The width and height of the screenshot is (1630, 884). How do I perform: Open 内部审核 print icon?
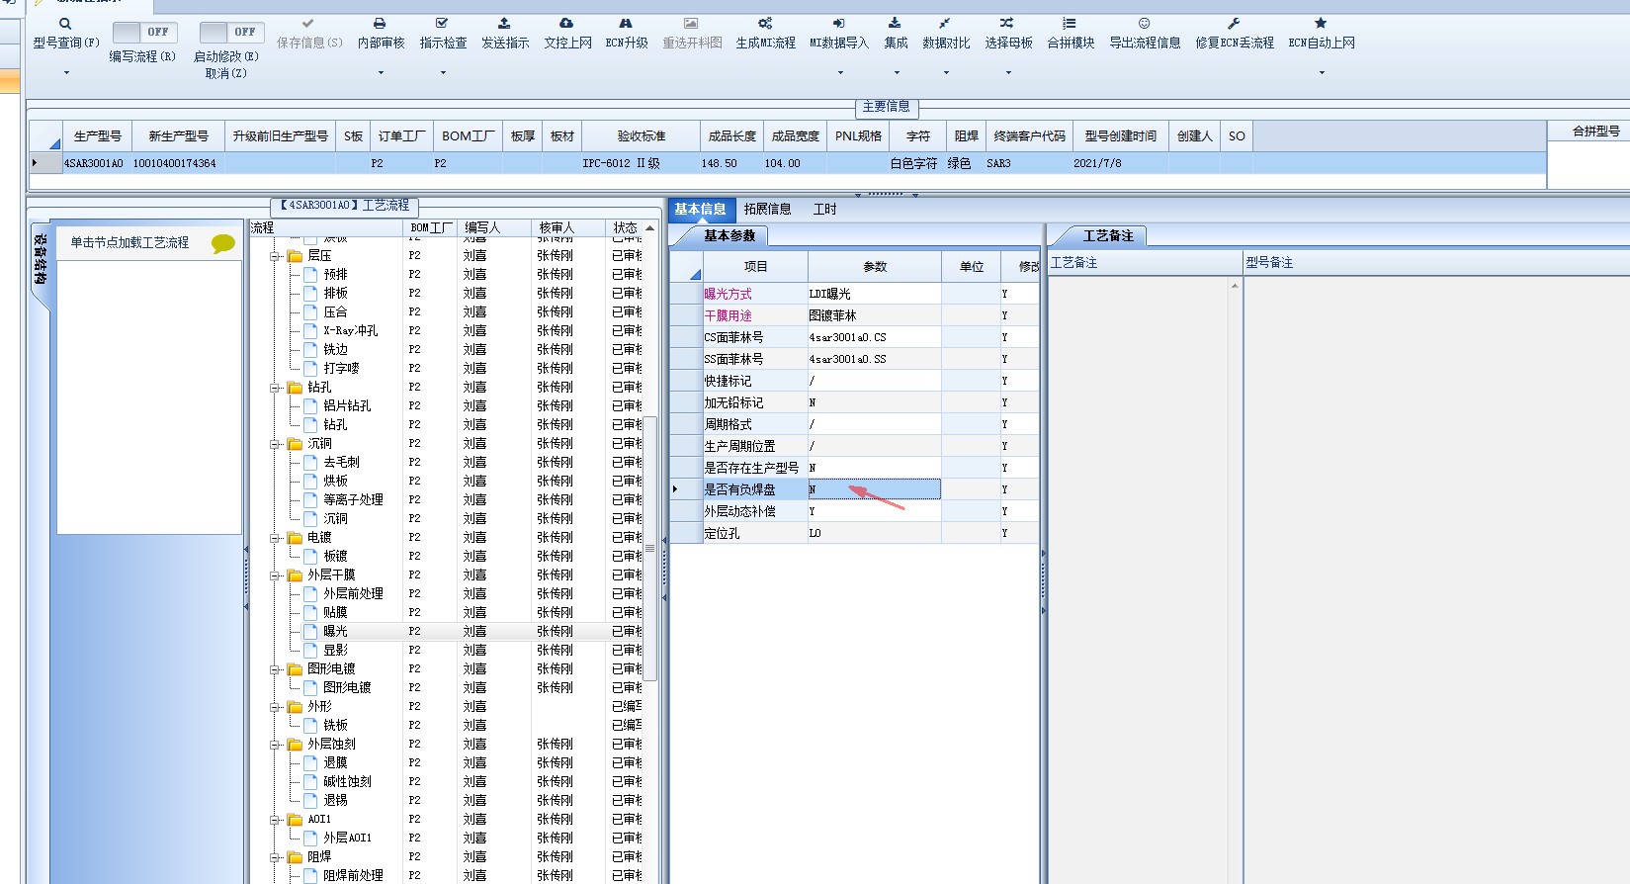point(380,23)
